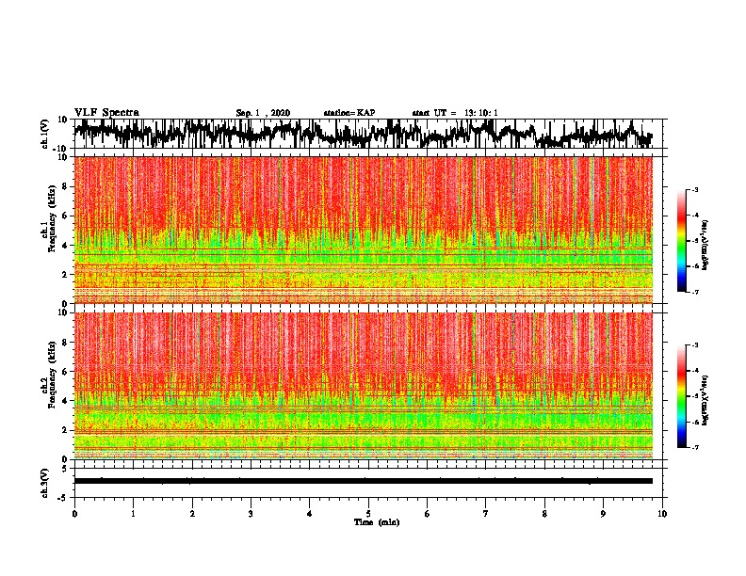This screenshot has height=576, width=746.
Task: Click the time axis tick label "1"
Action: click(133, 514)
